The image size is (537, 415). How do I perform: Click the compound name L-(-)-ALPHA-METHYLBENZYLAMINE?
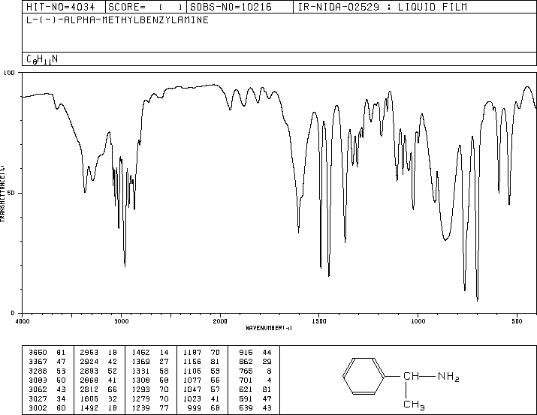[117, 20]
